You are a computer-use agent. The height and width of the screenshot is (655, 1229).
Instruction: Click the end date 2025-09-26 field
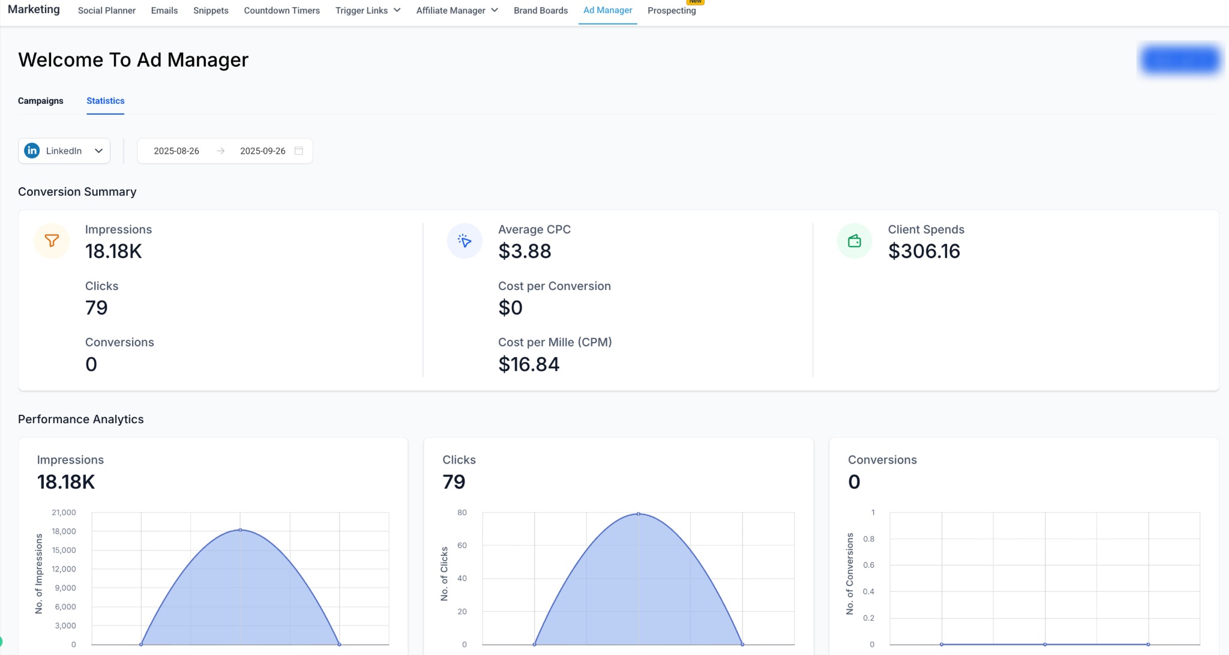[263, 151]
